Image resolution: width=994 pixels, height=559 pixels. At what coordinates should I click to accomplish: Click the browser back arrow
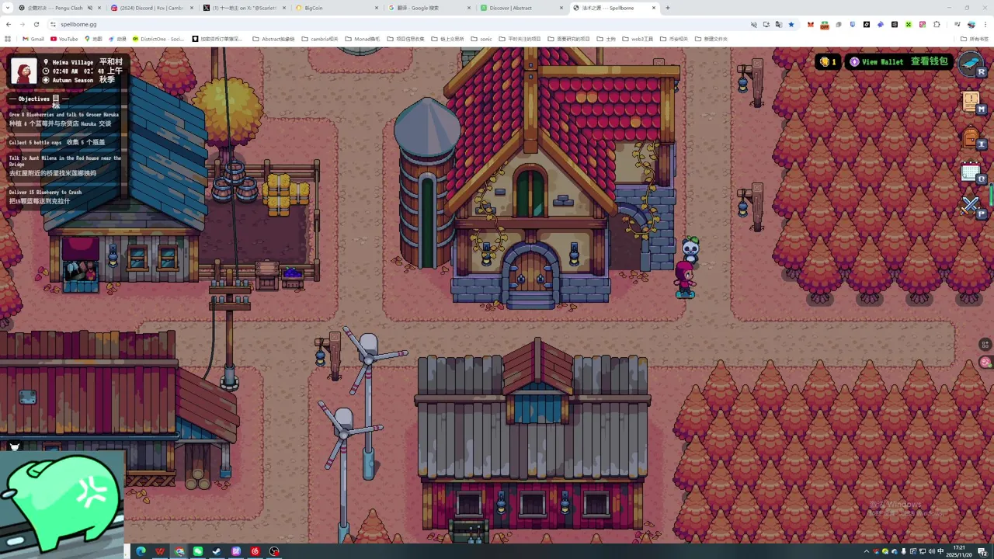pos(9,24)
